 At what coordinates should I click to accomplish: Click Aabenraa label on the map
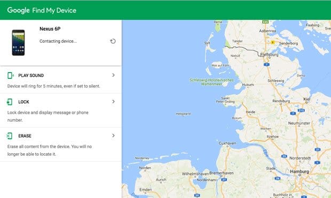(x=267, y=31)
